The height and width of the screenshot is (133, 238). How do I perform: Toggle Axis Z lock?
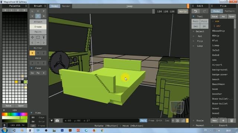44,63
